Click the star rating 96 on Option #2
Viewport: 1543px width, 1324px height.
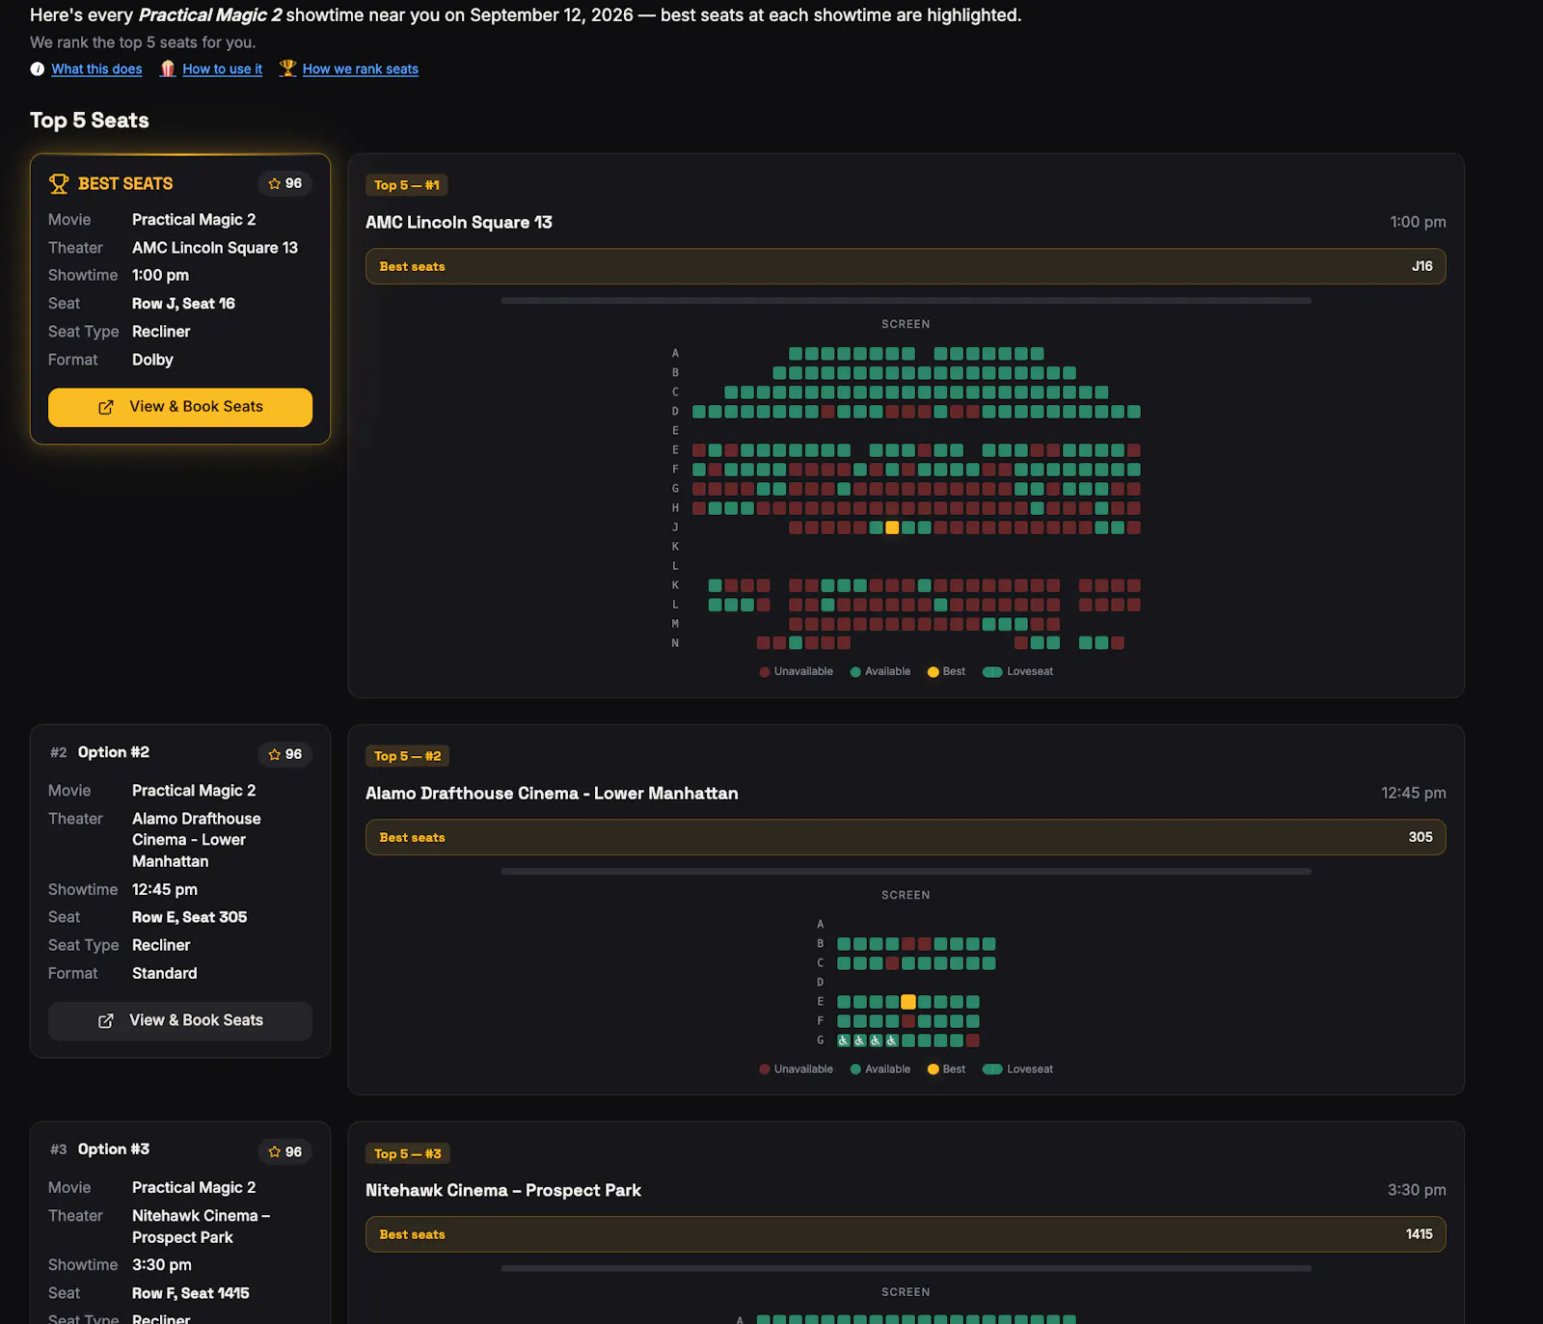(284, 754)
